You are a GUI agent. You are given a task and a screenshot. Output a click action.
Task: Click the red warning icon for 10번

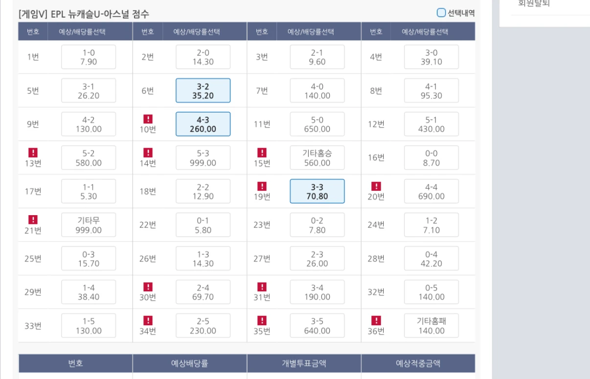(x=148, y=119)
